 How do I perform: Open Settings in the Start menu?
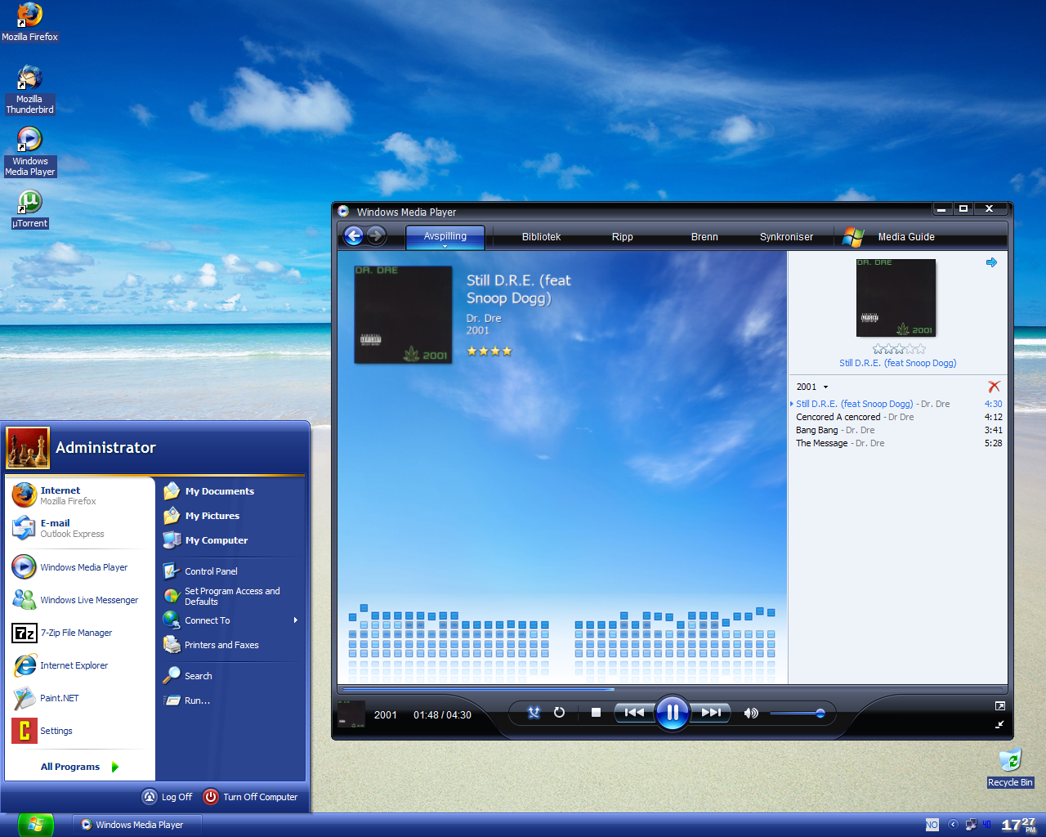coord(79,731)
